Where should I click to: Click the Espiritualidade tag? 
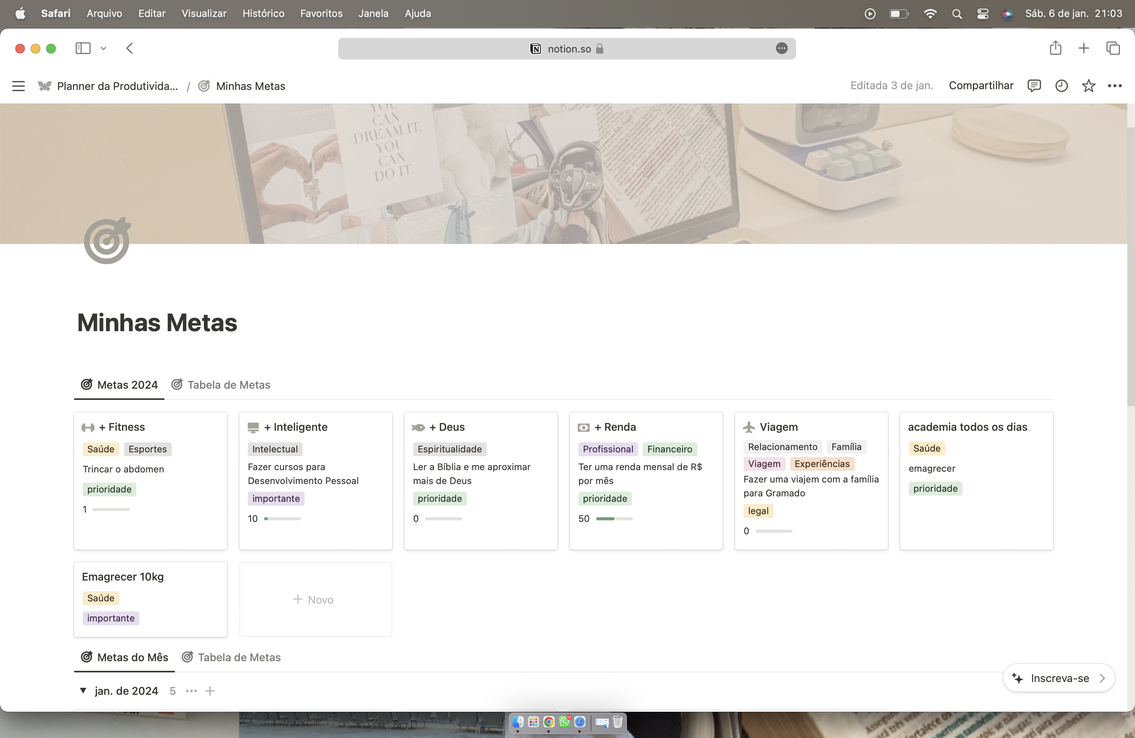(449, 449)
